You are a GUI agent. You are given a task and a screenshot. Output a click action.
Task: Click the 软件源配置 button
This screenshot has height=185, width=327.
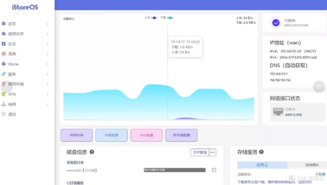click(181, 135)
